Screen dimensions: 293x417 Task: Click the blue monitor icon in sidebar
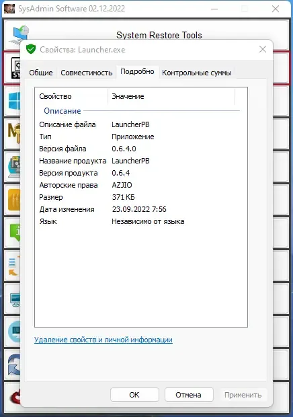coord(15,300)
